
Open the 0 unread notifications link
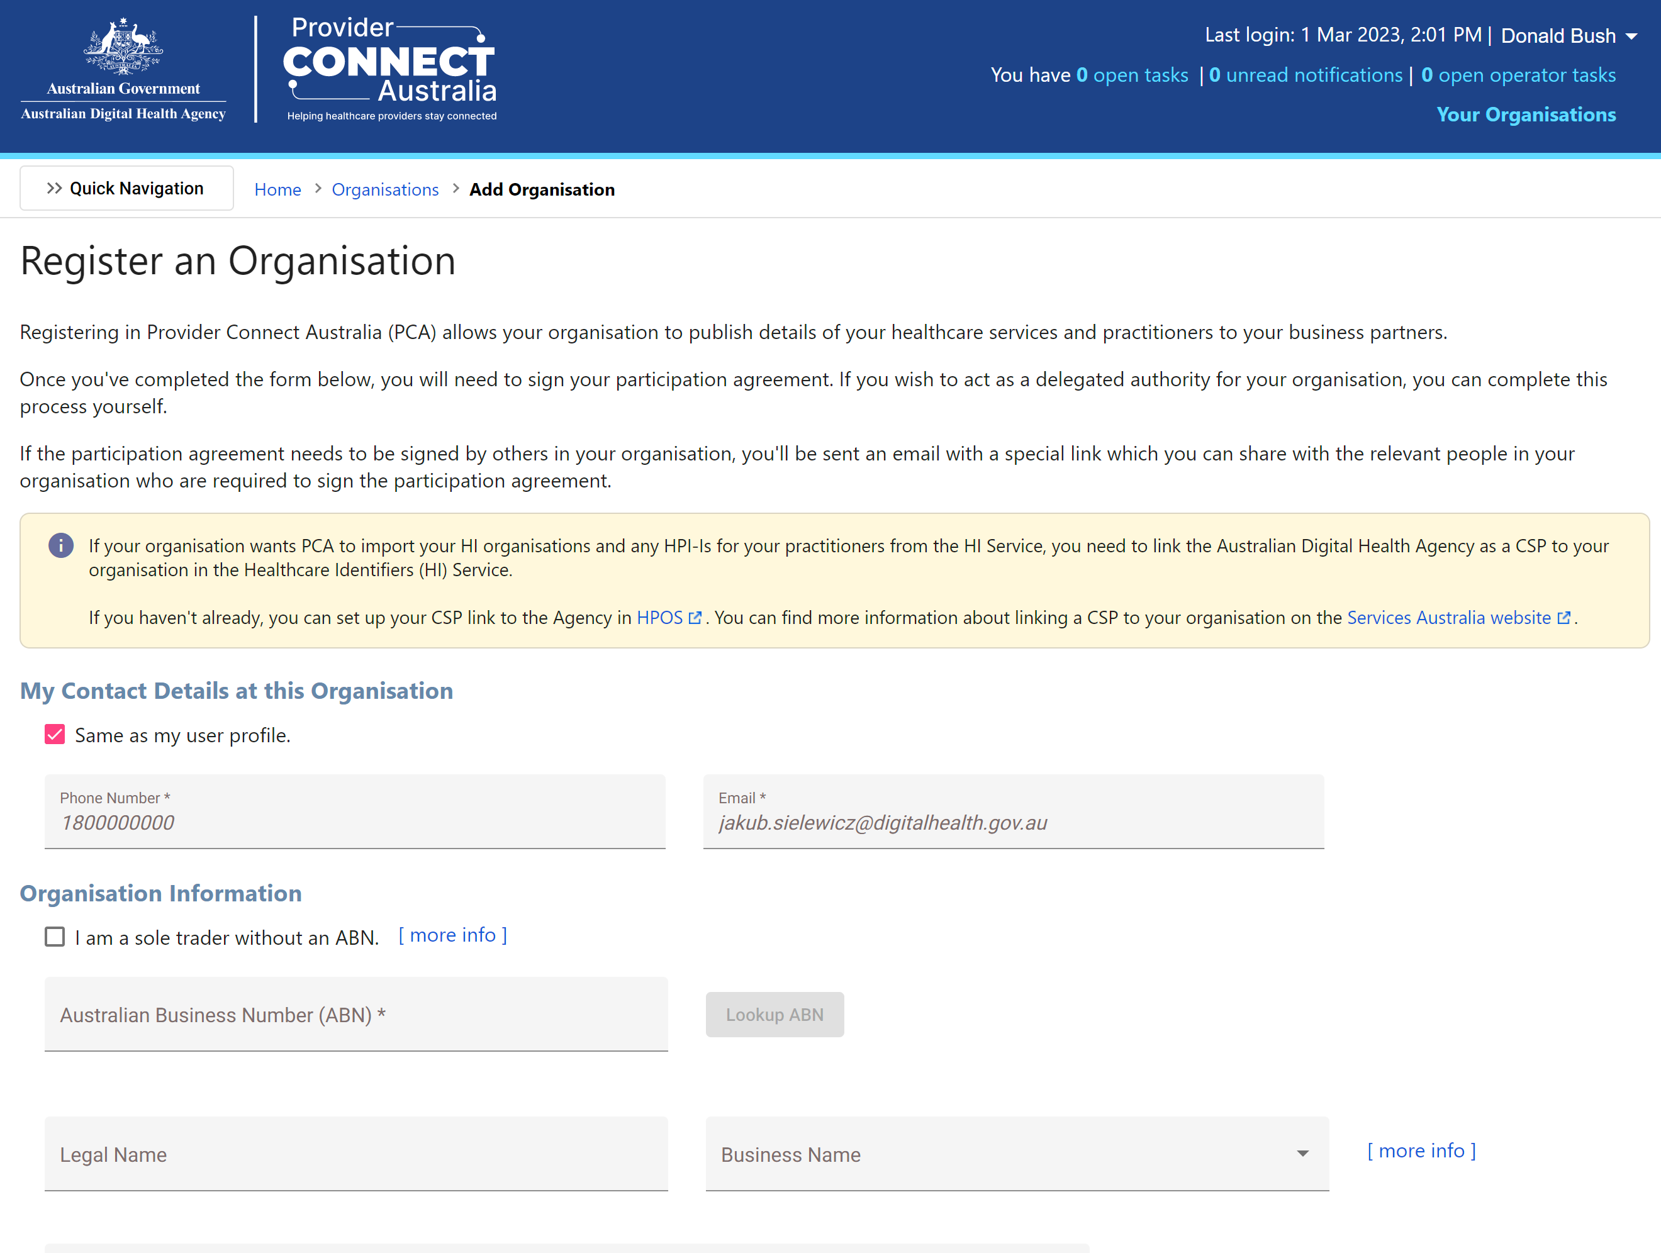[1305, 74]
